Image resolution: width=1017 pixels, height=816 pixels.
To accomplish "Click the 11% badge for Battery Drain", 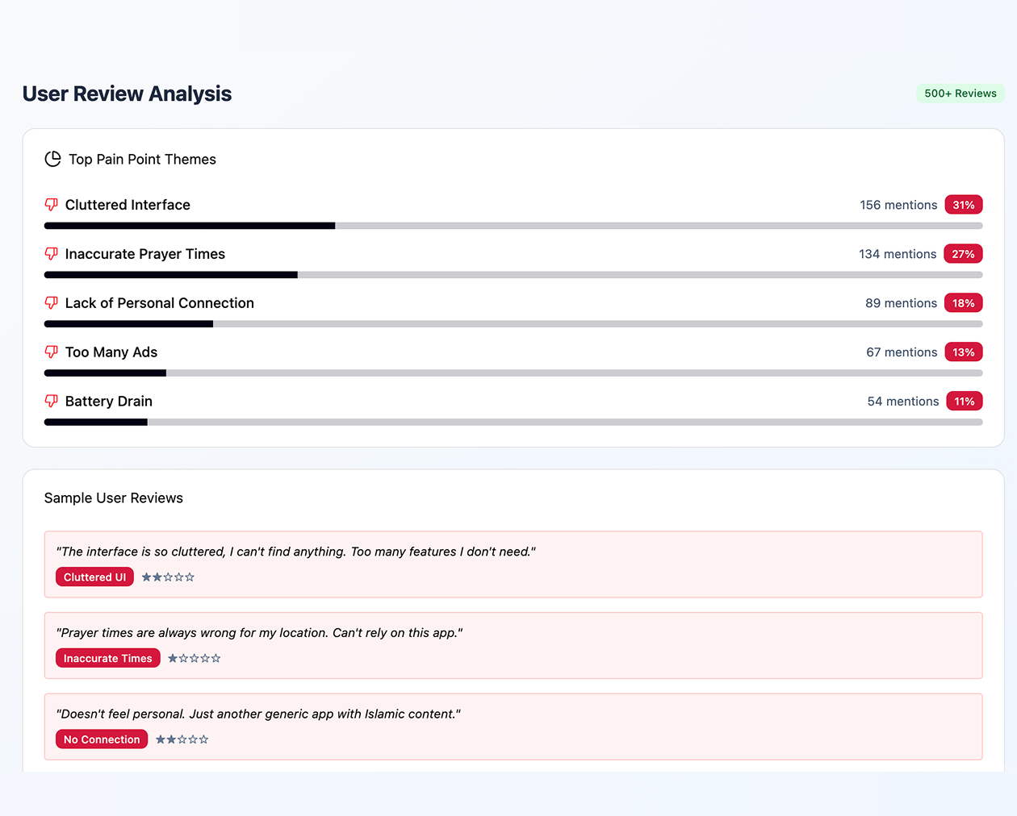I will tap(965, 402).
